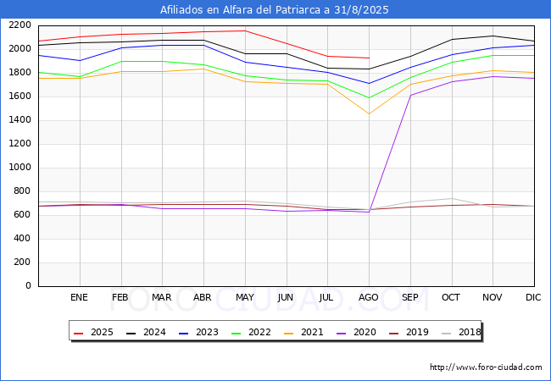
Task: Click the black 2024 legend line swatch
Action: (131, 333)
